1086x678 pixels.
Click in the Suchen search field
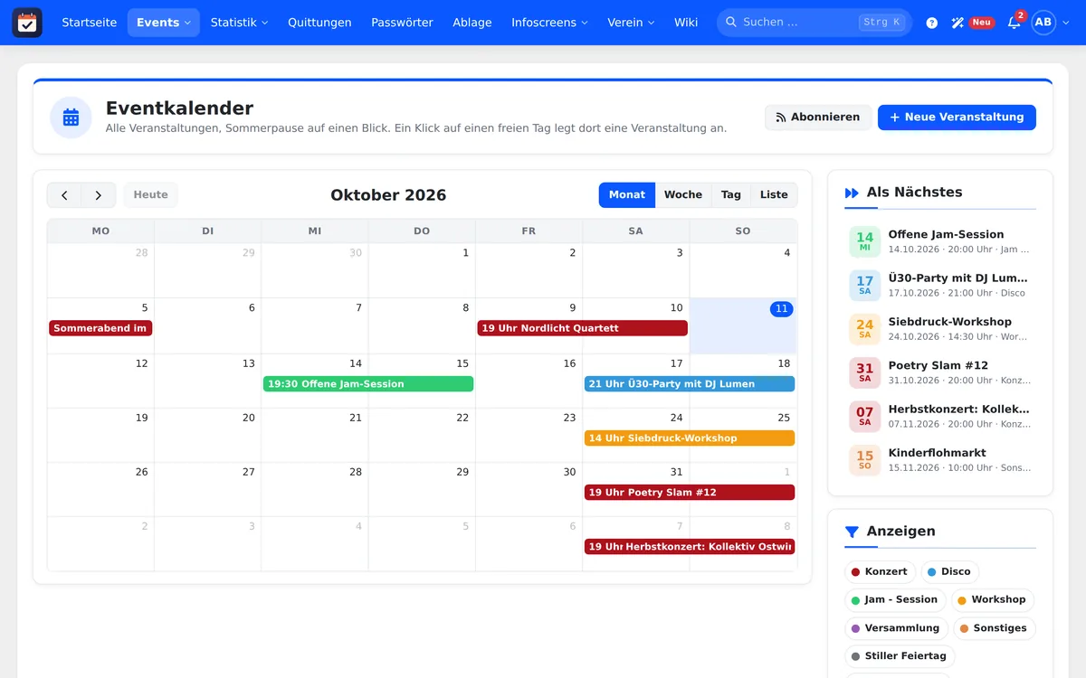click(814, 23)
